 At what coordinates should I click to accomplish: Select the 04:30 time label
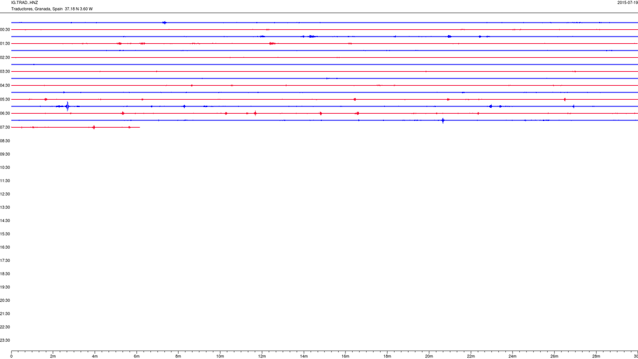coord(5,86)
